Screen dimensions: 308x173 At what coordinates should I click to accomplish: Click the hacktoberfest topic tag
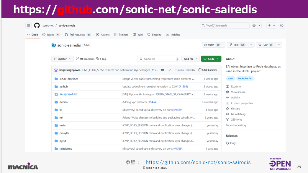(x=245, y=78)
